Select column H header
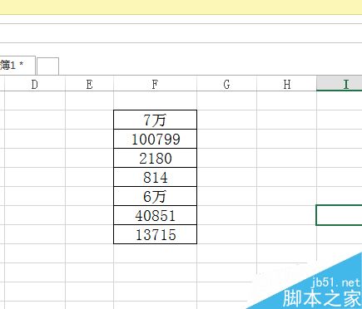The image size is (362, 309). 287,84
